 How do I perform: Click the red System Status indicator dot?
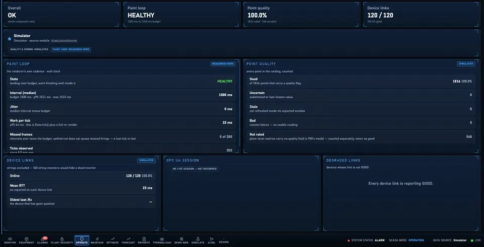click(349, 240)
